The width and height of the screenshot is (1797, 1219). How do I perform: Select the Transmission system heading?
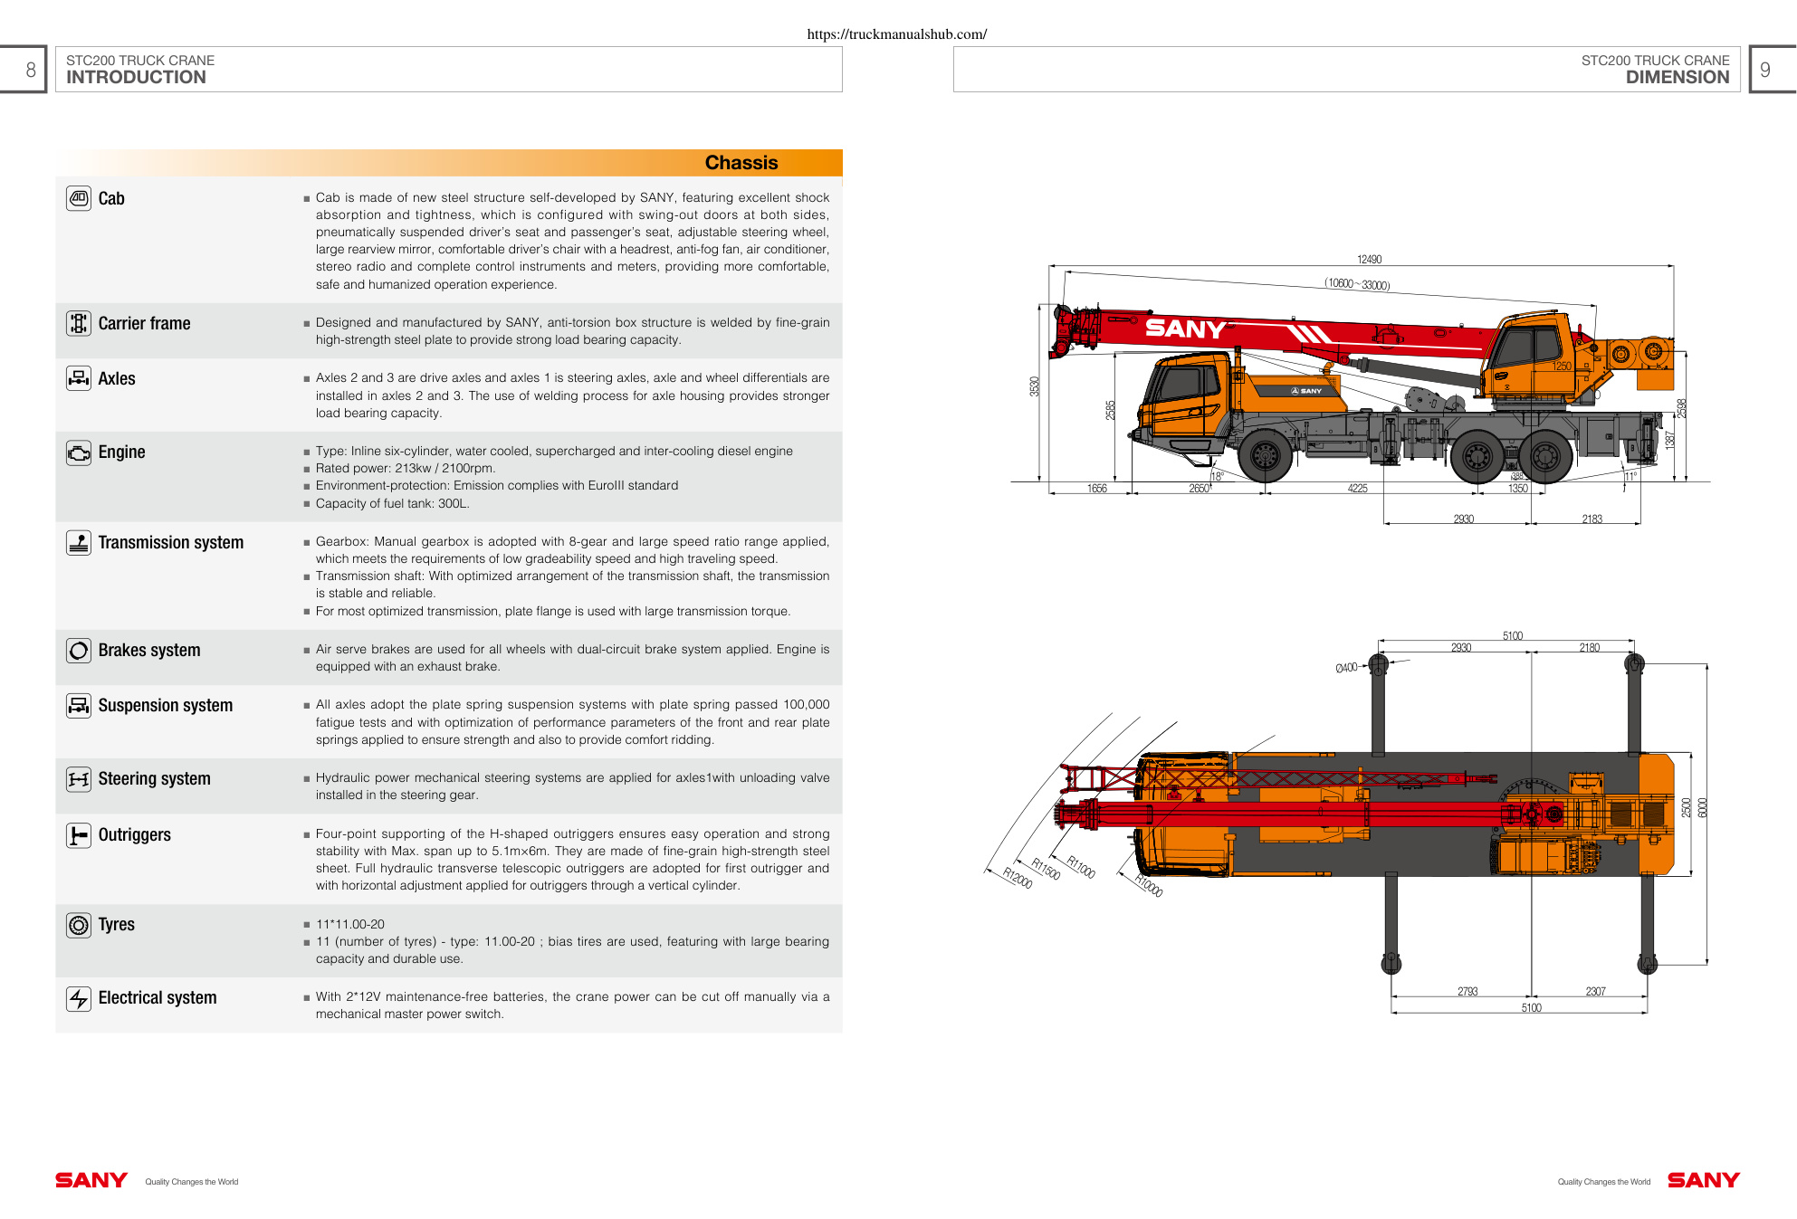coord(171,543)
